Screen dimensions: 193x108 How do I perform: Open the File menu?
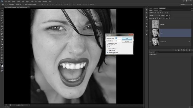(6, 1)
